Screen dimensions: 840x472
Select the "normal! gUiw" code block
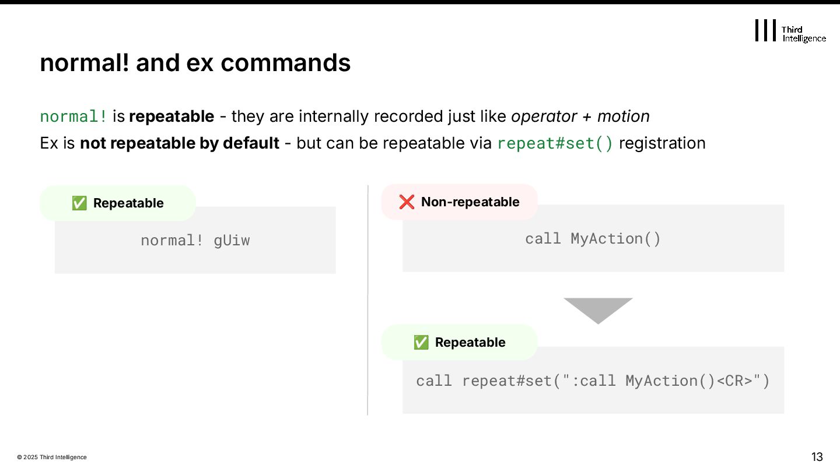tap(195, 240)
